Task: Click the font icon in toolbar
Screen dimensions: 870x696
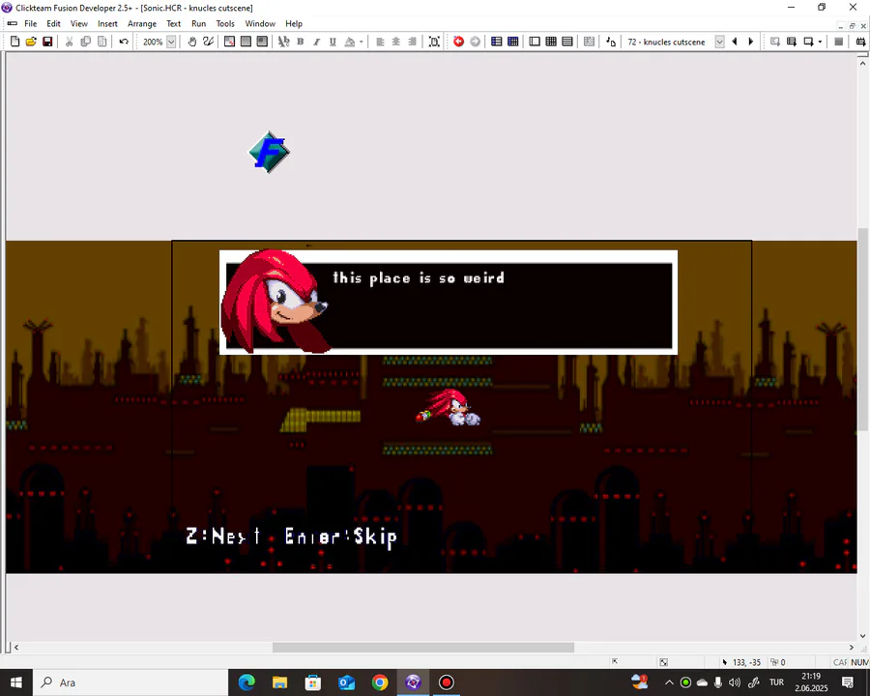Action: (x=284, y=42)
